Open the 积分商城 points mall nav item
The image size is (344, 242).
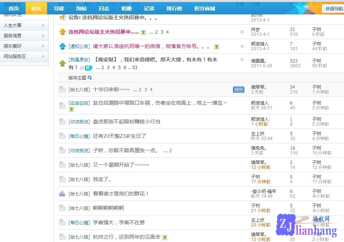[x=205, y=8]
